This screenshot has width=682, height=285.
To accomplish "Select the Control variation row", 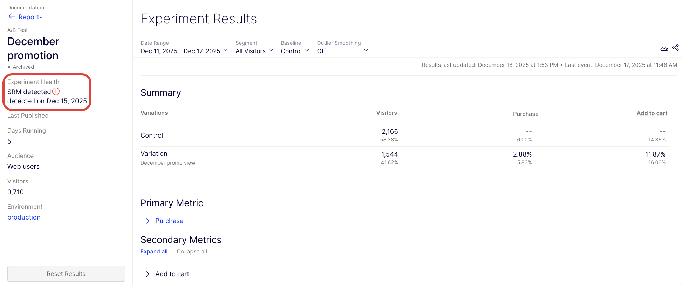I will 152,135.
